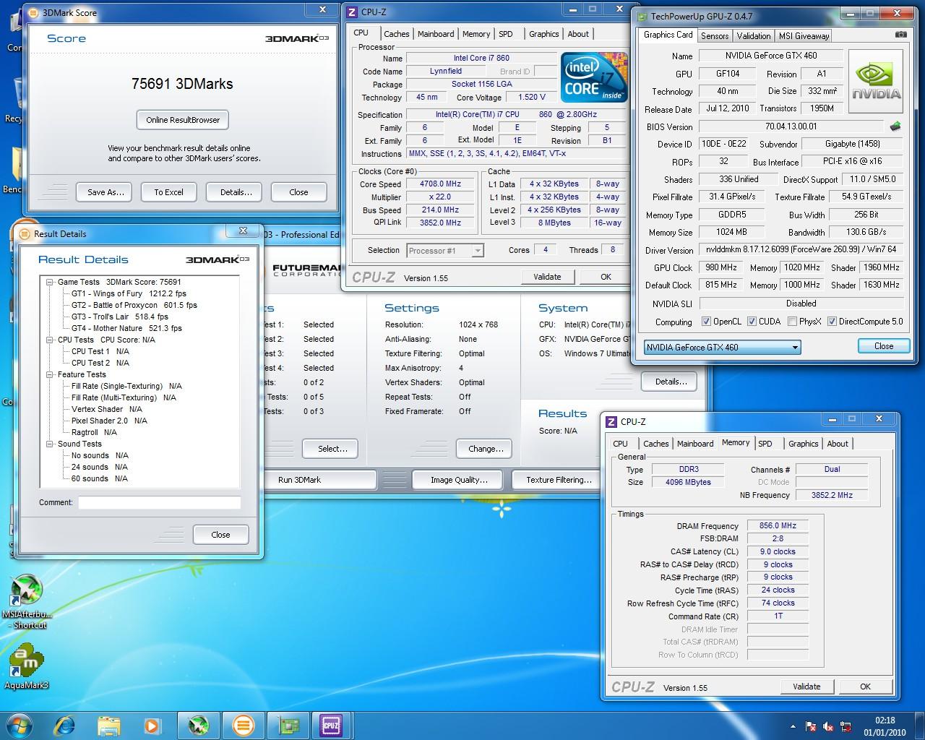Click Image Quality... button
Image resolution: width=925 pixels, height=740 pixels.
click(459, 480)
